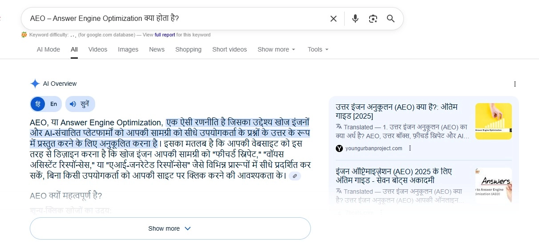The image size is (539, 248).
Task: Click youngurbanproject.com favicon
Action: (x=339, y=148)
